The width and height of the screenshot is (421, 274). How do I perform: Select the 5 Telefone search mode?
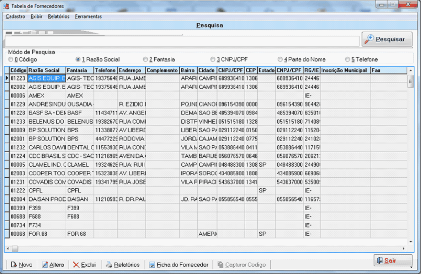point(347,59)
